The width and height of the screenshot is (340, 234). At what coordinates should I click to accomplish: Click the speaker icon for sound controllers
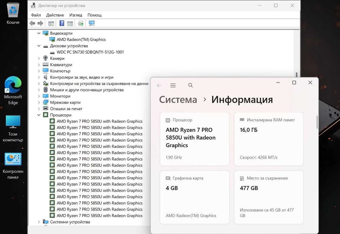pos(46,77)
